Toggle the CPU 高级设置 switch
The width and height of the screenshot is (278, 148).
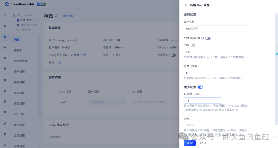(x=208, y=38)
